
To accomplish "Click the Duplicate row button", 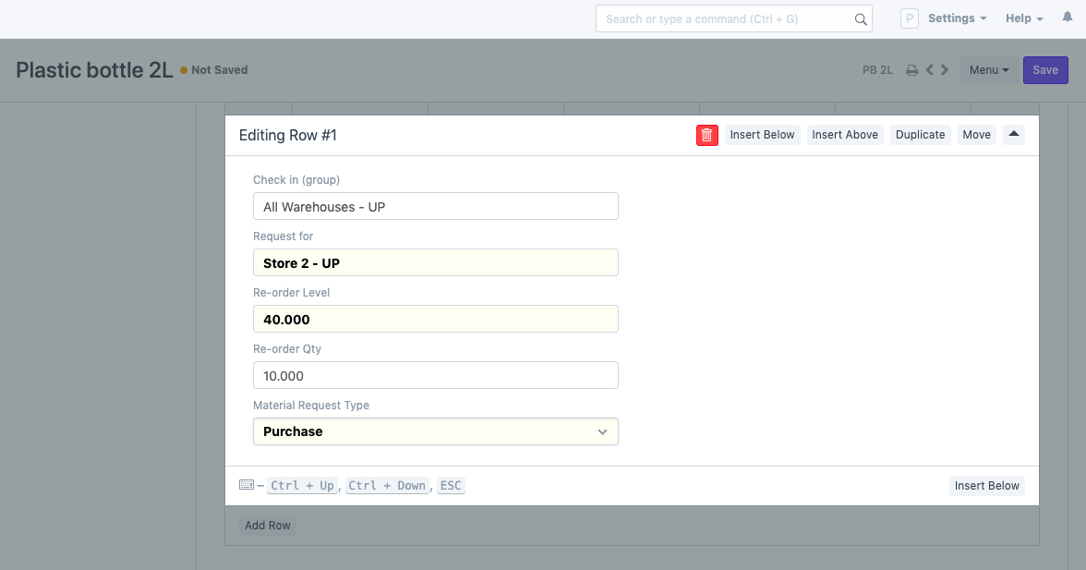I will click(920, 135).
